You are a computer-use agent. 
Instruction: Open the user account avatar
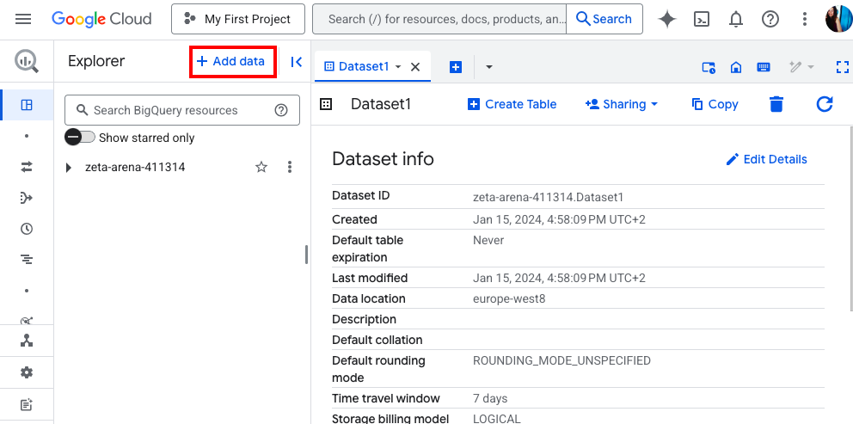[x=838, y=19]
